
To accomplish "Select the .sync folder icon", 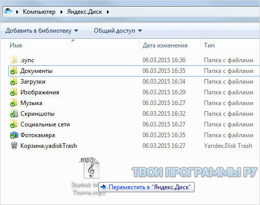I will 14,60.
